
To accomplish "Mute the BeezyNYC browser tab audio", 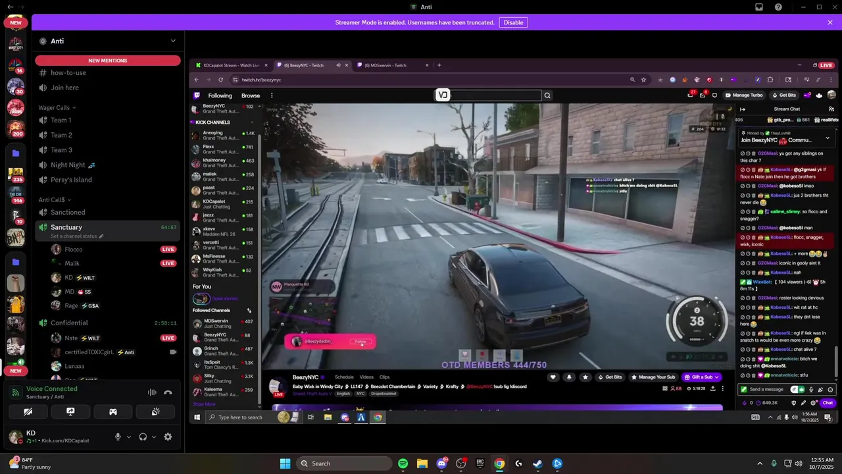I will 338,65.
